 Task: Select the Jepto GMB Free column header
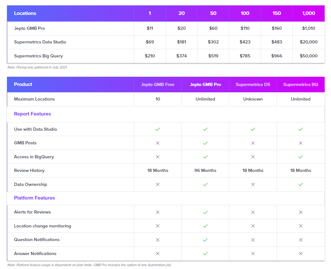click(158, 84)
